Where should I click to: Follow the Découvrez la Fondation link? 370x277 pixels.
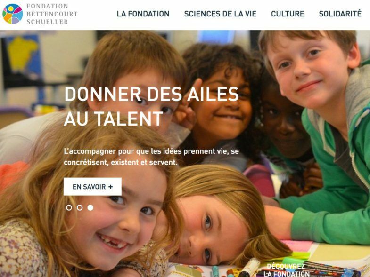pos(286,270)
